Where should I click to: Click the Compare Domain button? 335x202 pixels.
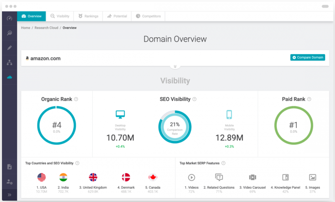tap(308, 58)
